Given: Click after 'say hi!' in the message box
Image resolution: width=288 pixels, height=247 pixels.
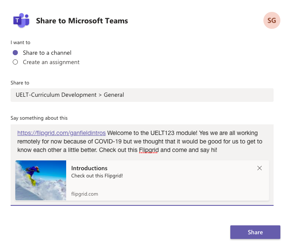Looking at the screenshot, I should tap(221, 150).
